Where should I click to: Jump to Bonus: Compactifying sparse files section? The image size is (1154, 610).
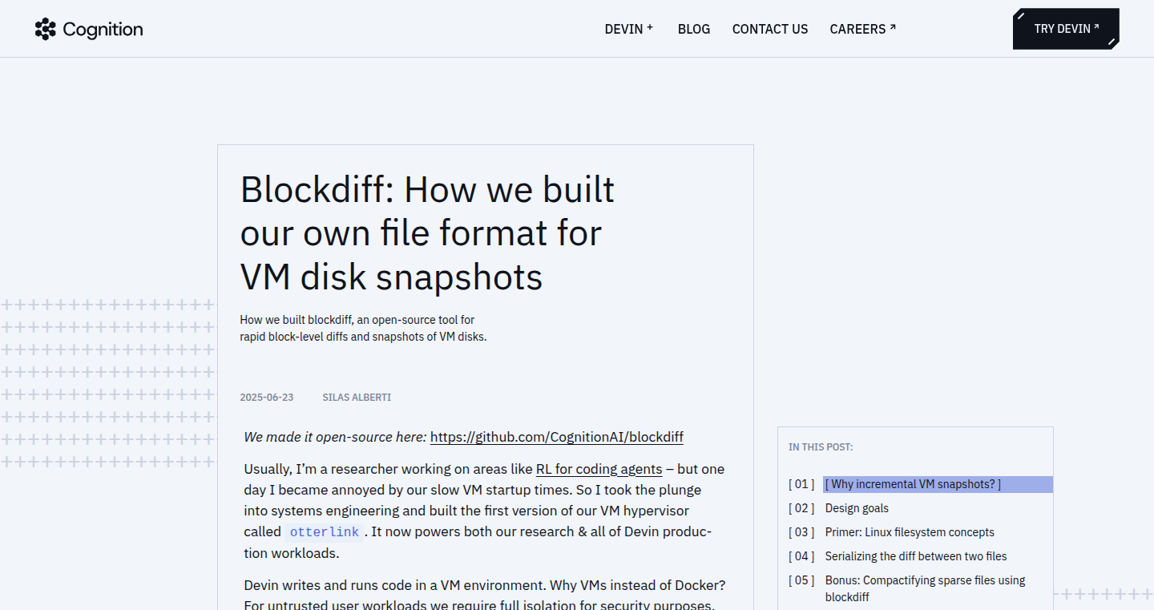926,588
